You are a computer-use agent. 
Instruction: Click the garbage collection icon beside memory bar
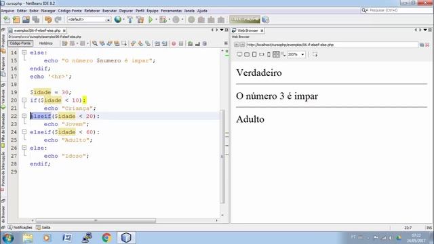coord(265,20)
